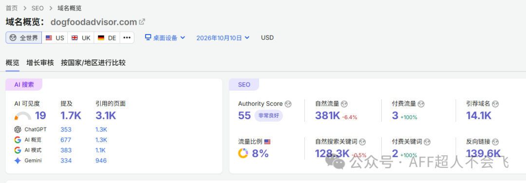The image size is (526, 183).
Task: Click the Gemini sparkle icon
Action: [x=18, y=161]
